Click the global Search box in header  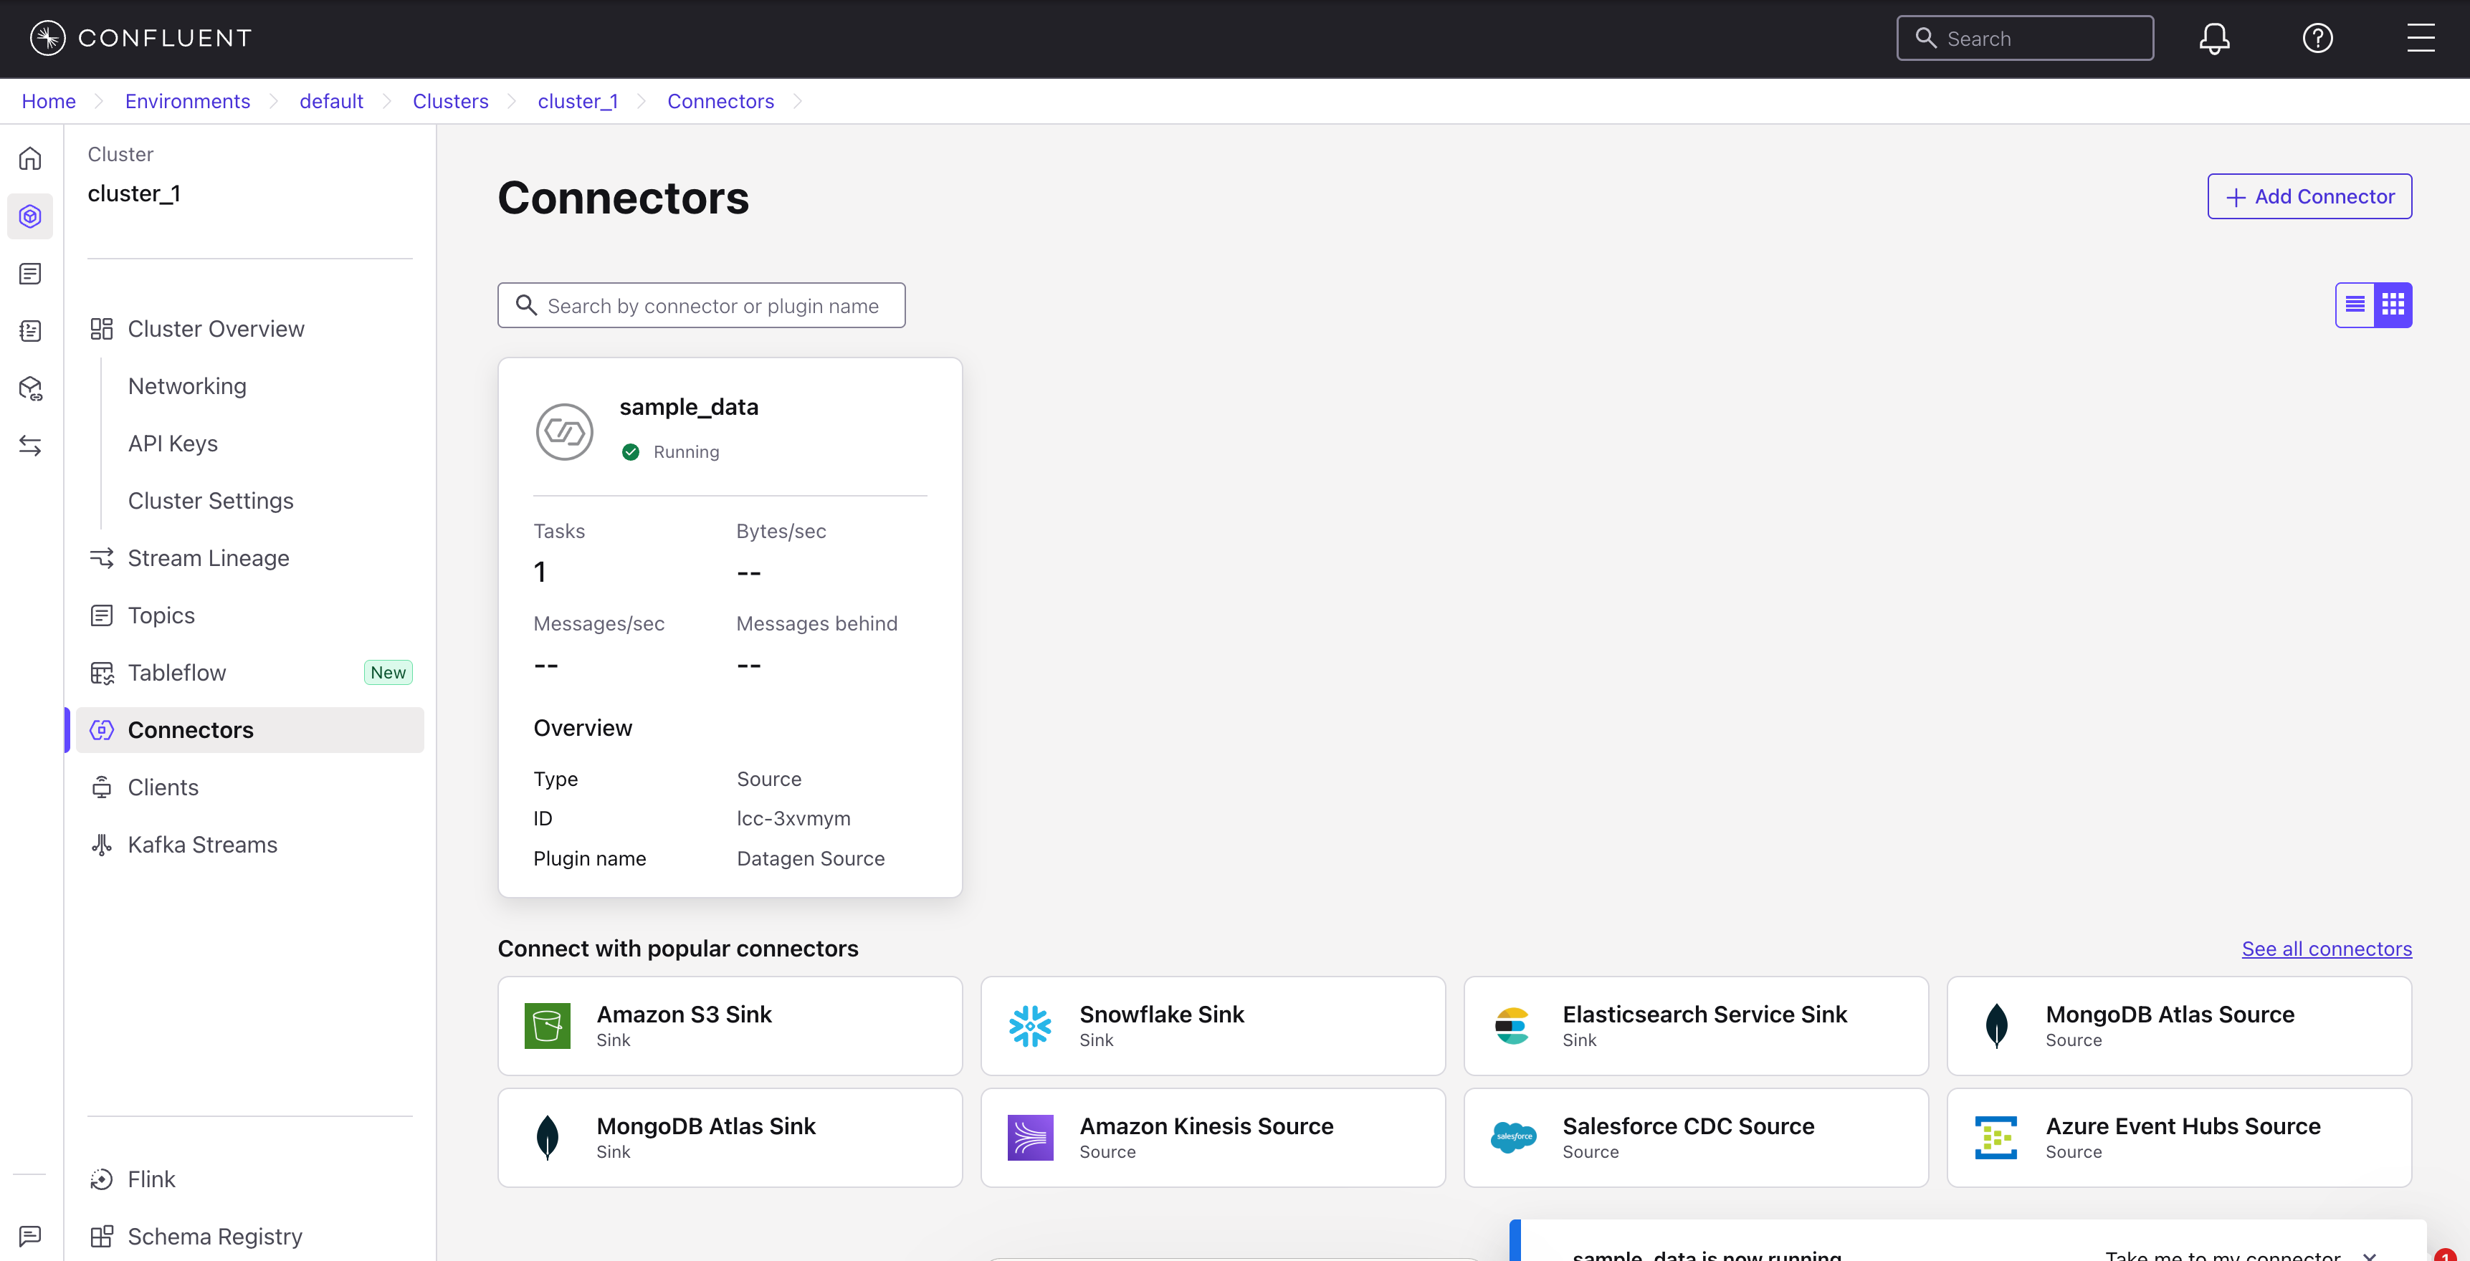pos(2024,38)
